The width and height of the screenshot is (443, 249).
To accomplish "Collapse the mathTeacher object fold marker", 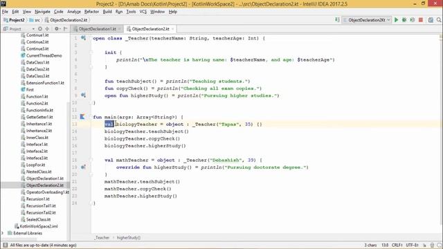I will (91, 160).
